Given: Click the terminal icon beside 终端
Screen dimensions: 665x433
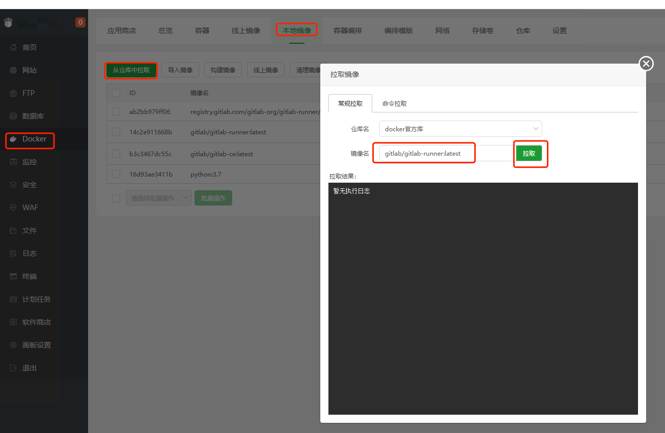Looking at the screenshot, I should tap(13, 276).
